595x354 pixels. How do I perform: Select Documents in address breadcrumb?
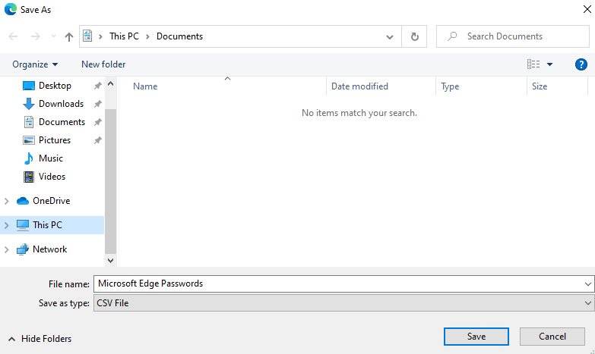[179, 36]
